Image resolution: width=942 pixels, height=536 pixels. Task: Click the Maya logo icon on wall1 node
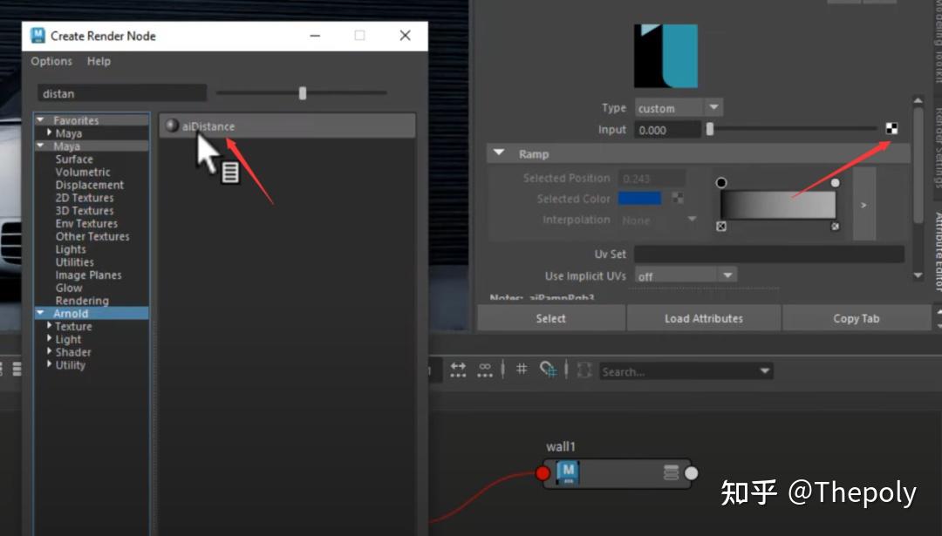pos(567,473)
